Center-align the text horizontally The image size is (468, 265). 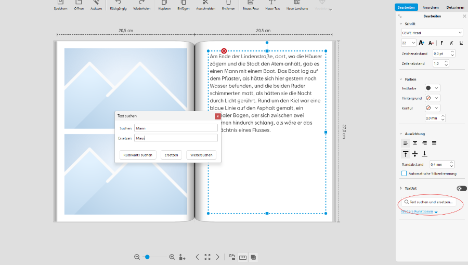[415, 142]
